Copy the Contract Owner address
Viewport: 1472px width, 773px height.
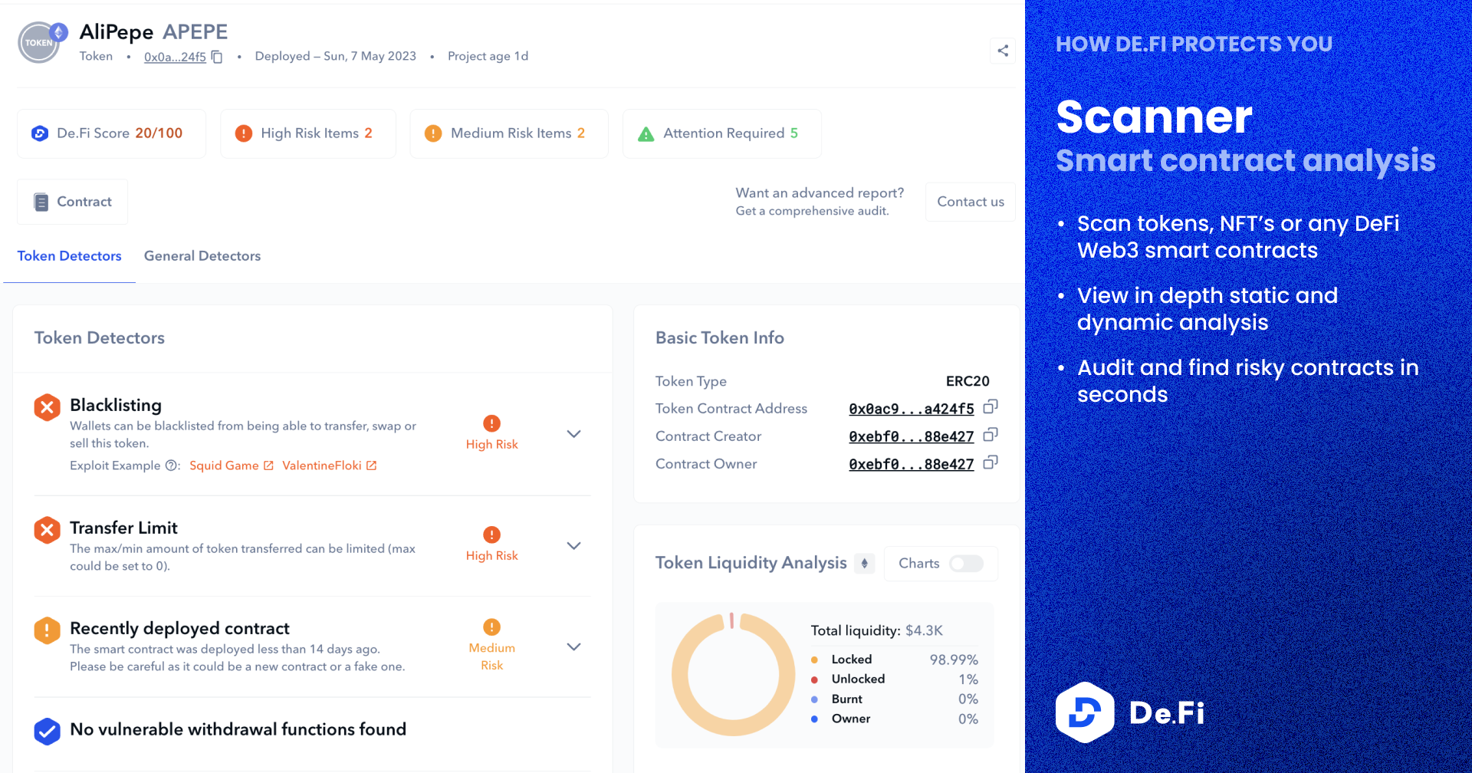click(990, 462)
